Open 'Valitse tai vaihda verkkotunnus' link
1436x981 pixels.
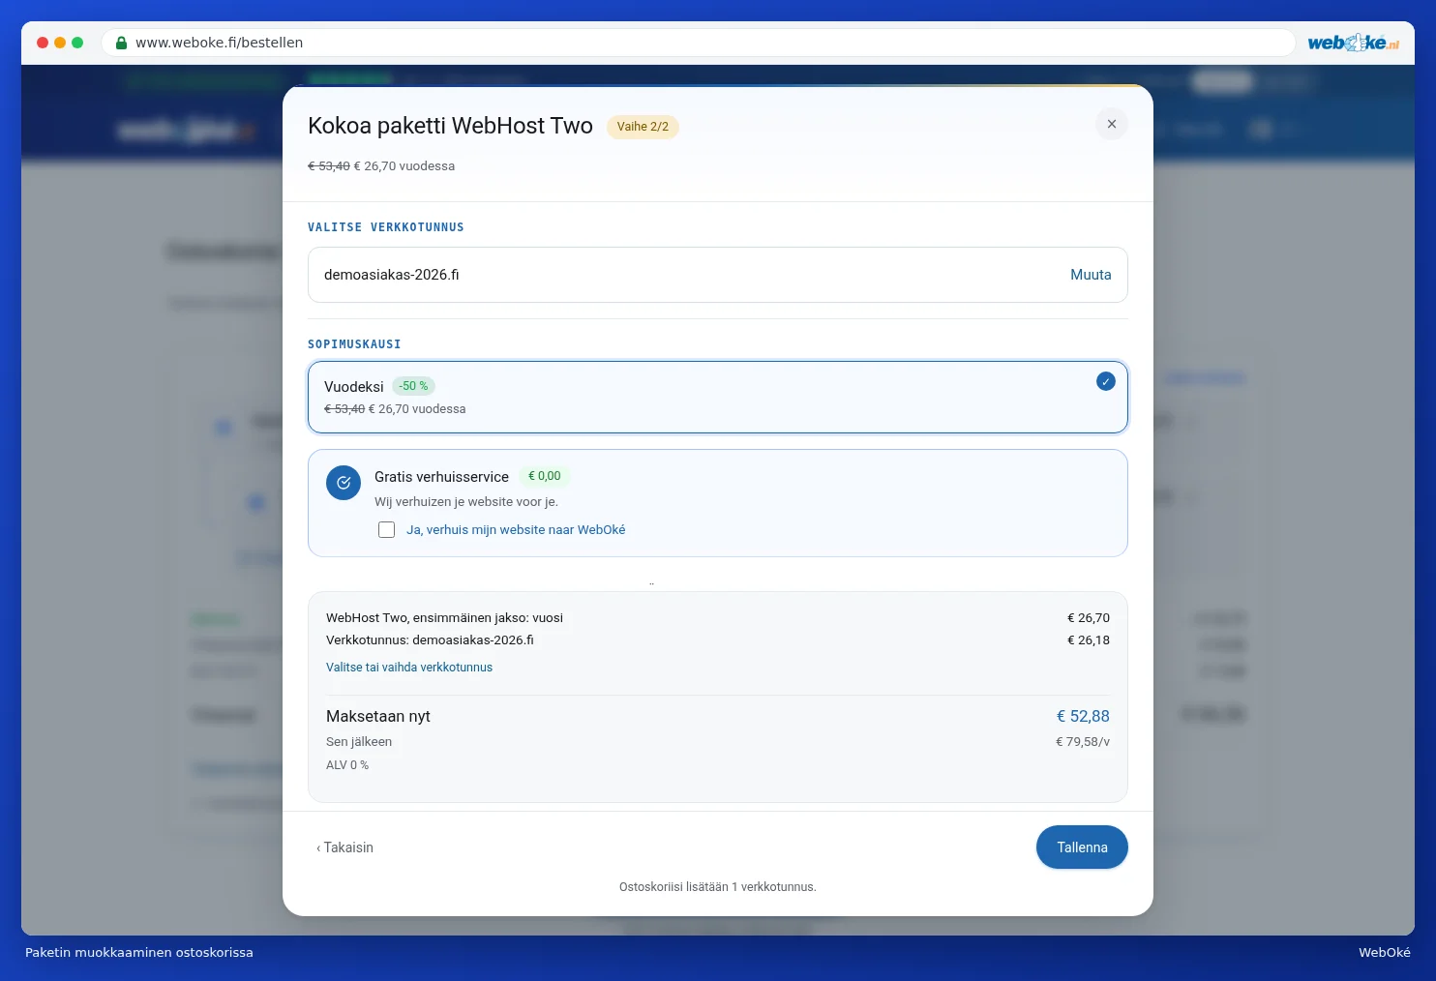coord(409,668)
